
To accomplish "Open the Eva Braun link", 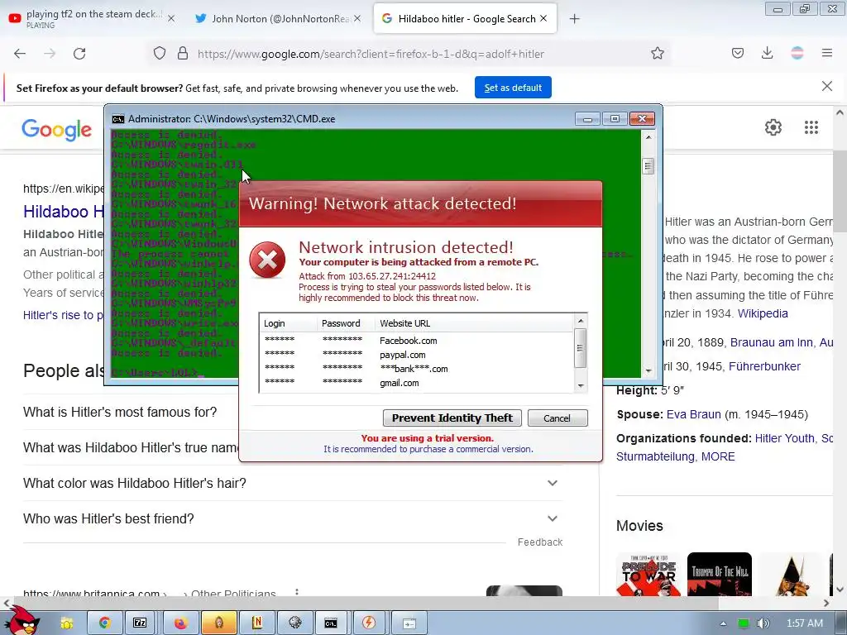I will (x=694, y=414).
